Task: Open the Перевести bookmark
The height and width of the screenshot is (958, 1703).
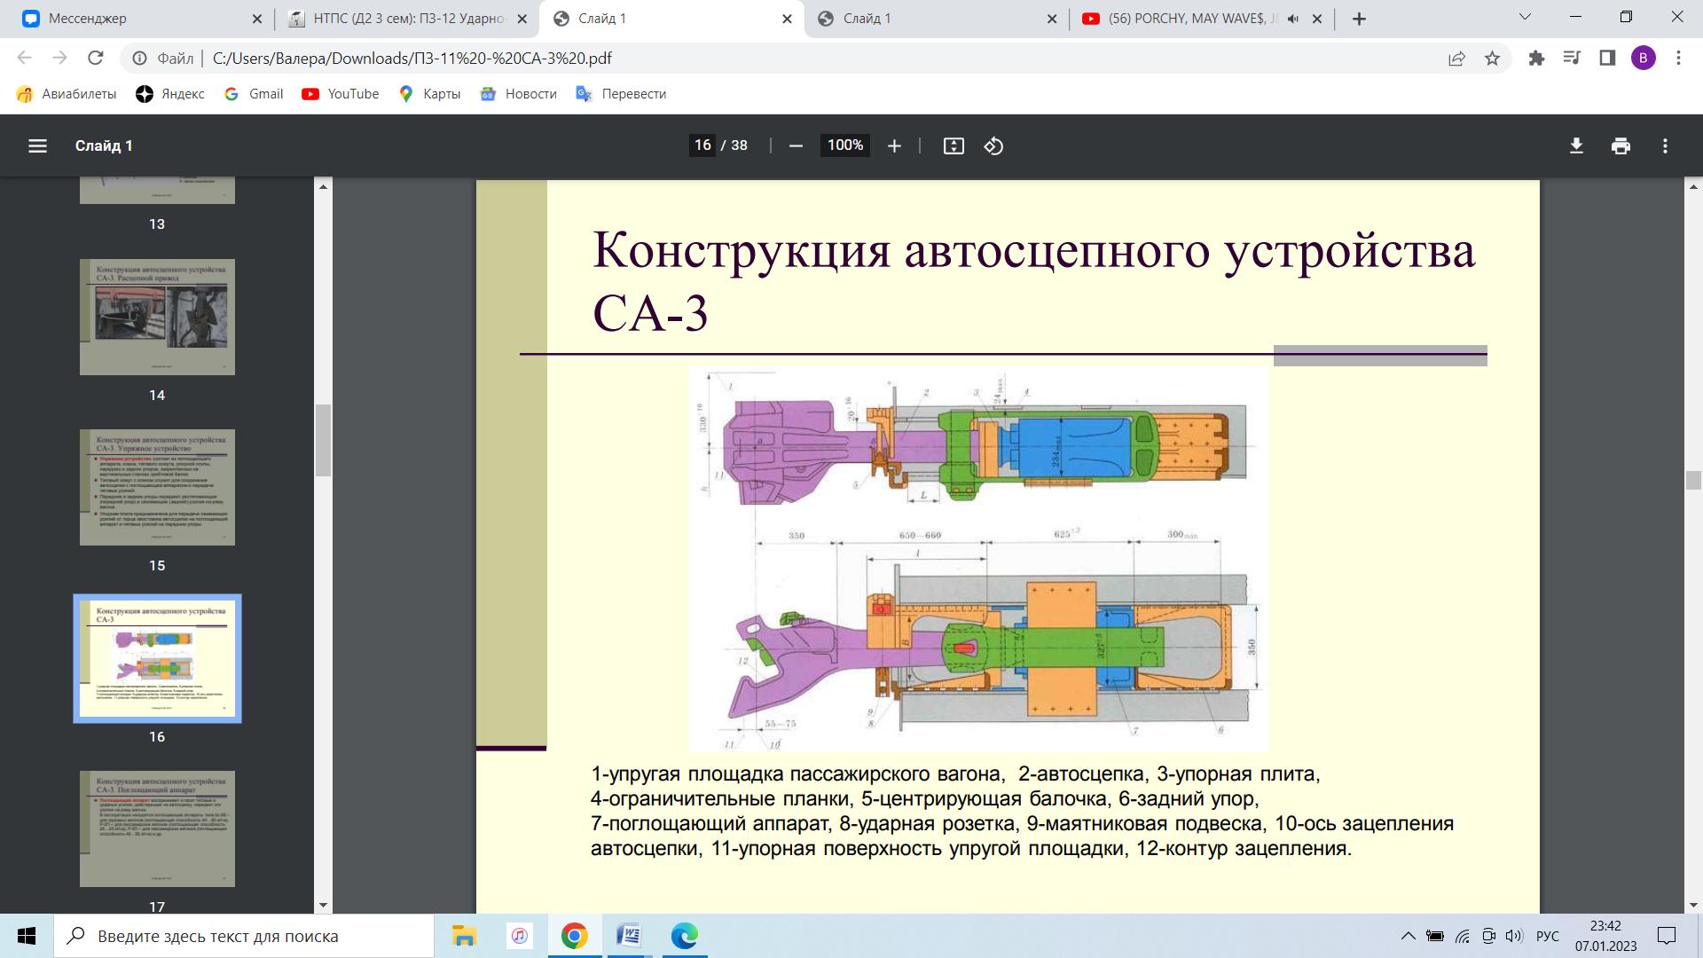Action: click(x=621, y=94)
